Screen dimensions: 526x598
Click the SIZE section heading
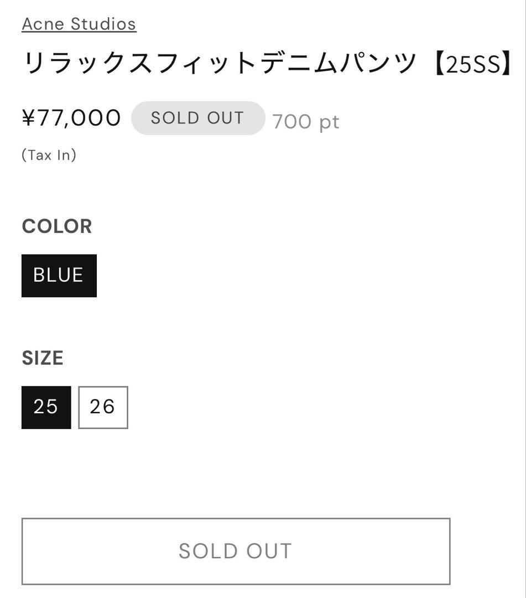point(43,358)
